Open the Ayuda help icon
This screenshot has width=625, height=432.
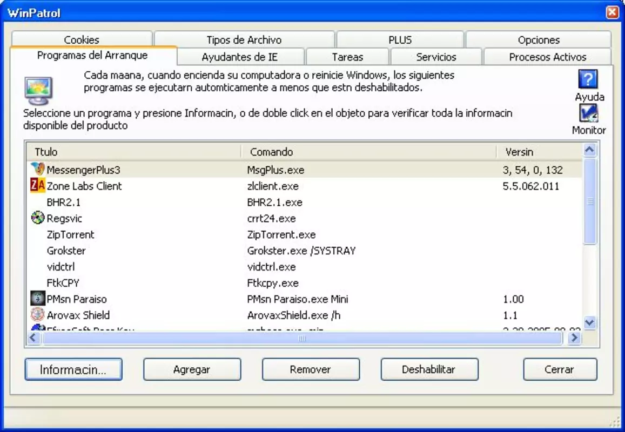click(588, 79)
